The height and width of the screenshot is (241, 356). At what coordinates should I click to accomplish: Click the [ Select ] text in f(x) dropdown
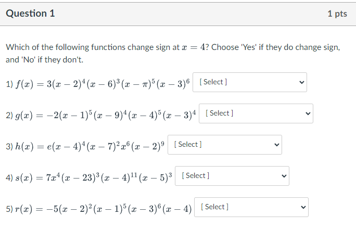(x=213, y=82)
